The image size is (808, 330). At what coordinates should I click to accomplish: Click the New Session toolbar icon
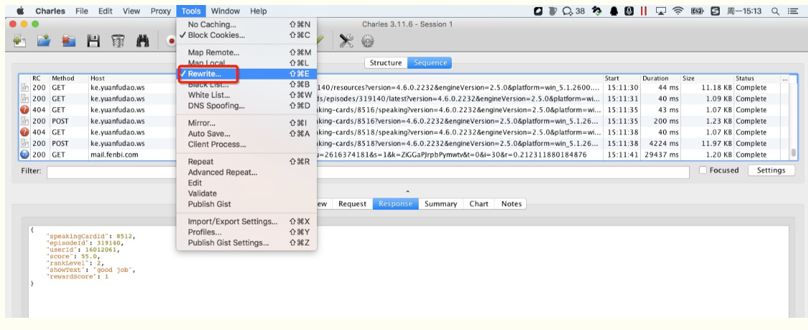click(19, 42)
